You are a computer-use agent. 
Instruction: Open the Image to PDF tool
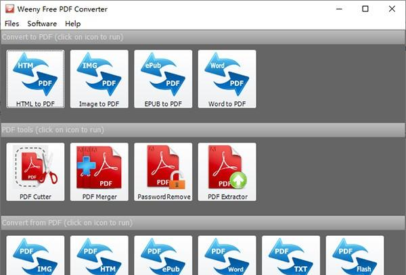[x=99, y=79]
